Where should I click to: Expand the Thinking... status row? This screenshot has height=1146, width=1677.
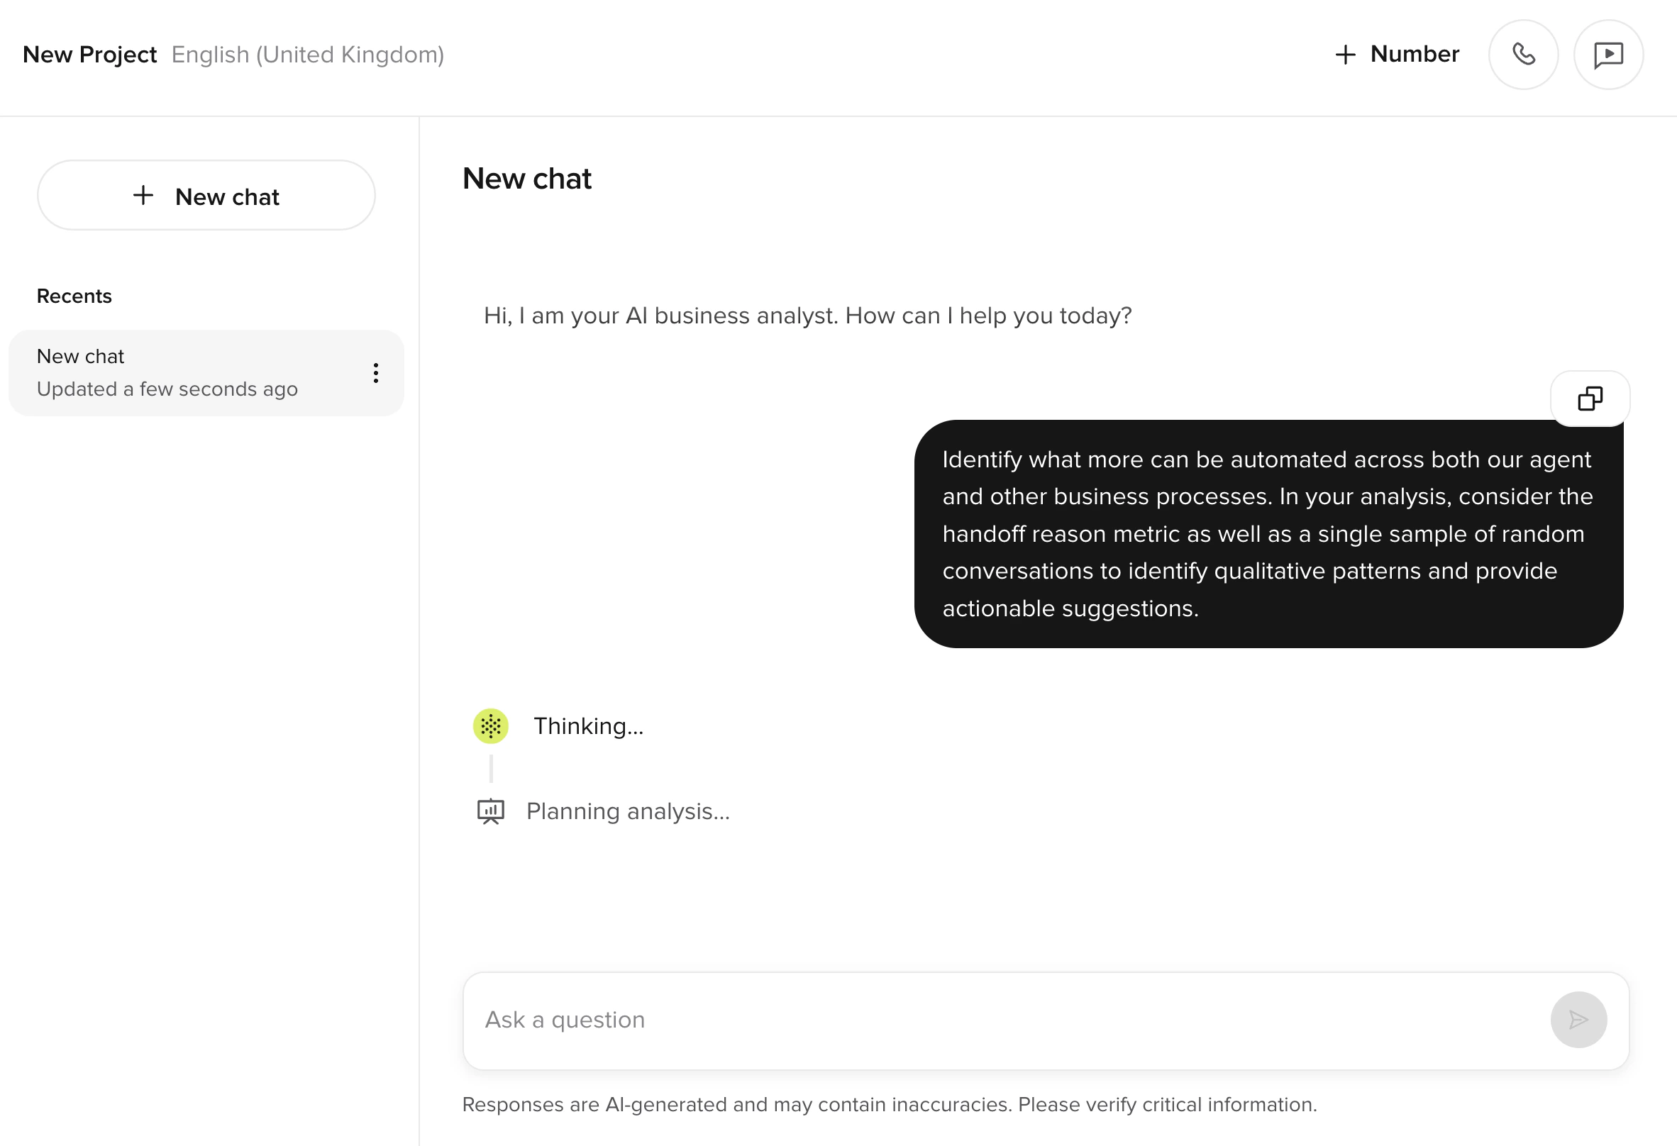(x=588, y=725)
